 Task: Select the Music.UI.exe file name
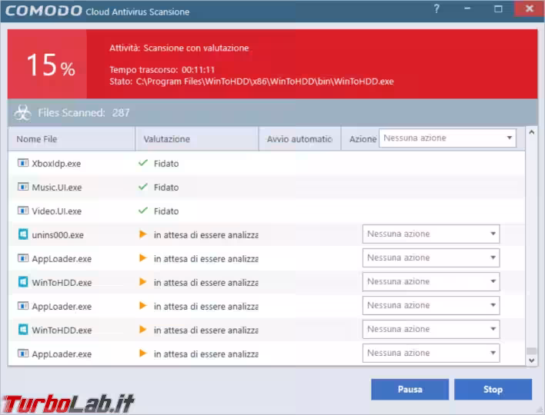click(x=57, y=188)
